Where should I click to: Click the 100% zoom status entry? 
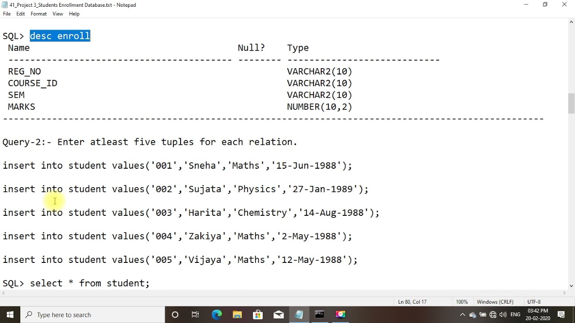pos(462,302)
